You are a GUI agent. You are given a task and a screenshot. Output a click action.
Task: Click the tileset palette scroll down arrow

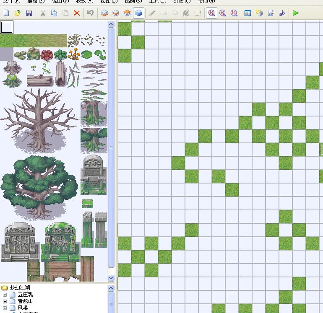pos(111,278)
